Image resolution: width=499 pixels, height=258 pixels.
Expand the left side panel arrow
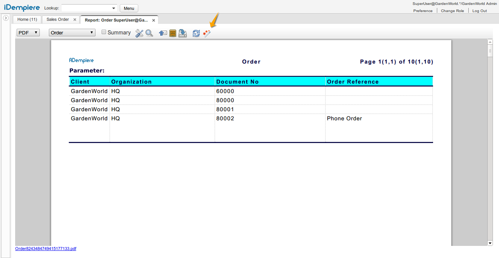6,18
